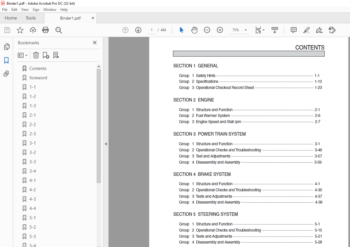Zoom in with the plus icon
This screenshot has height=247, width=350.
point(220,30)
